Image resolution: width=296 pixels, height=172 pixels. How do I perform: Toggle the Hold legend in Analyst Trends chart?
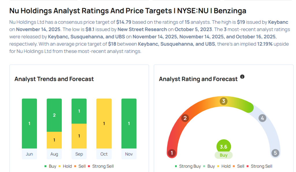click(65, 166)
